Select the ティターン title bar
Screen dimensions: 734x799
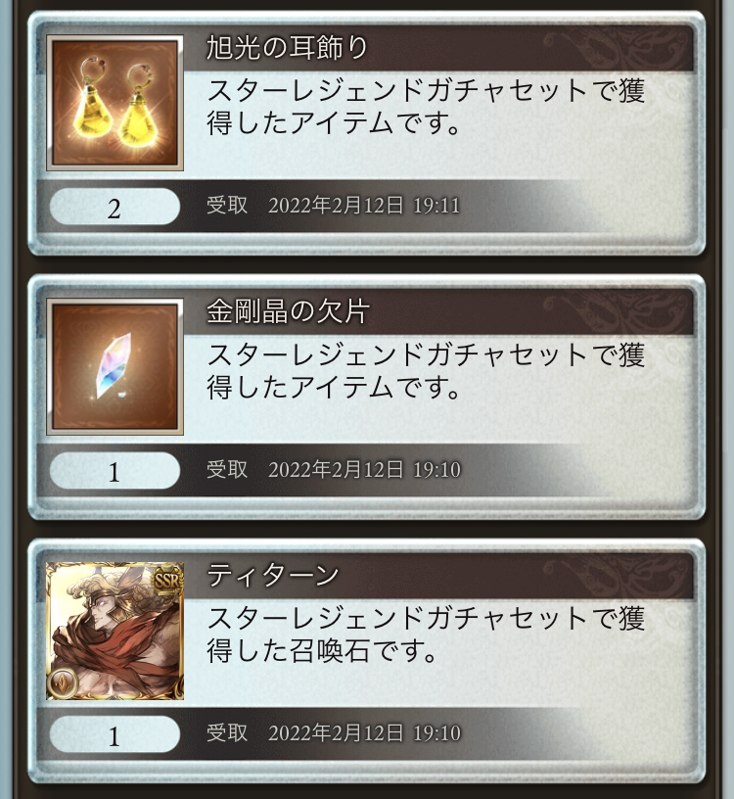click(x=438, y=576)
